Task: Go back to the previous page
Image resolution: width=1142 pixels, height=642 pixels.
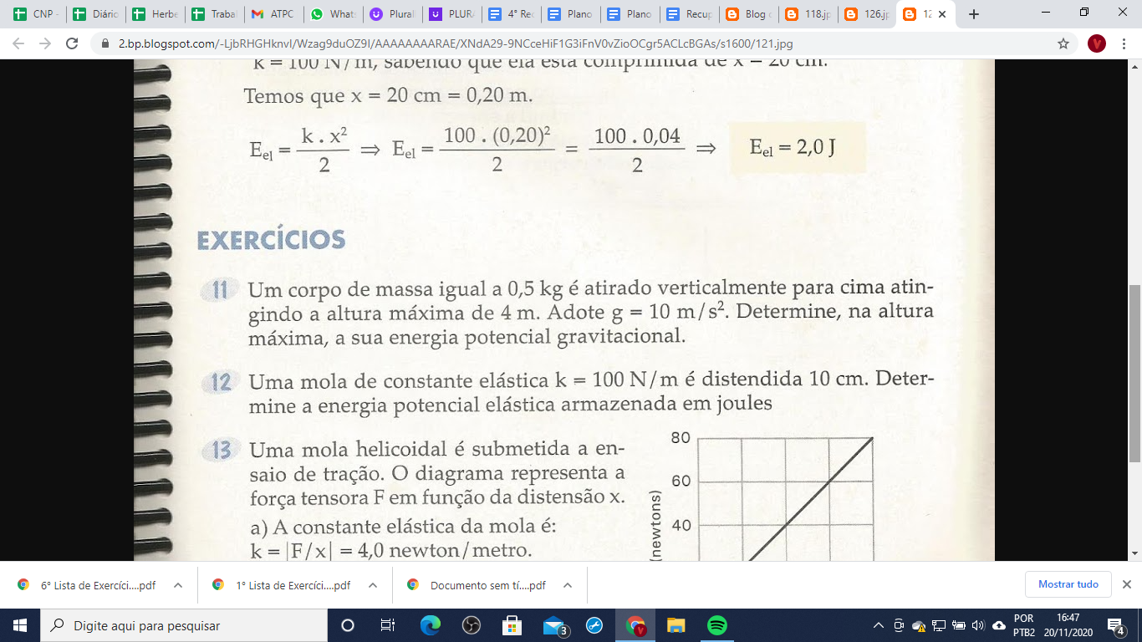Action: tap(18, 43)
